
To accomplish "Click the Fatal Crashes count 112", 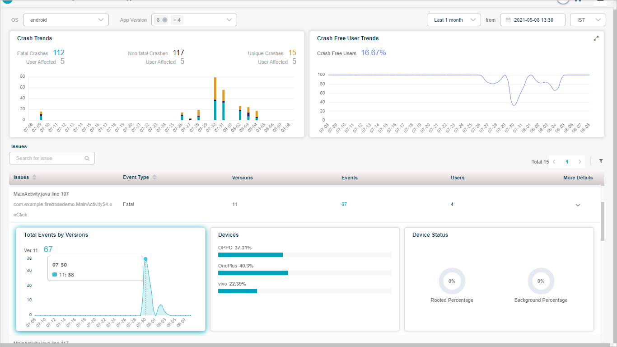I will (x=59, y=53).
